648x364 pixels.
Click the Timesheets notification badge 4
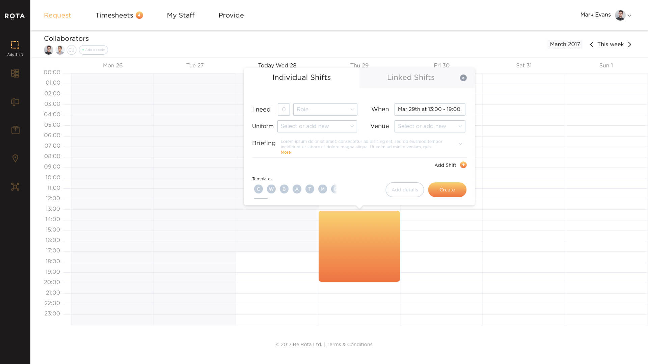coord(139,15)
